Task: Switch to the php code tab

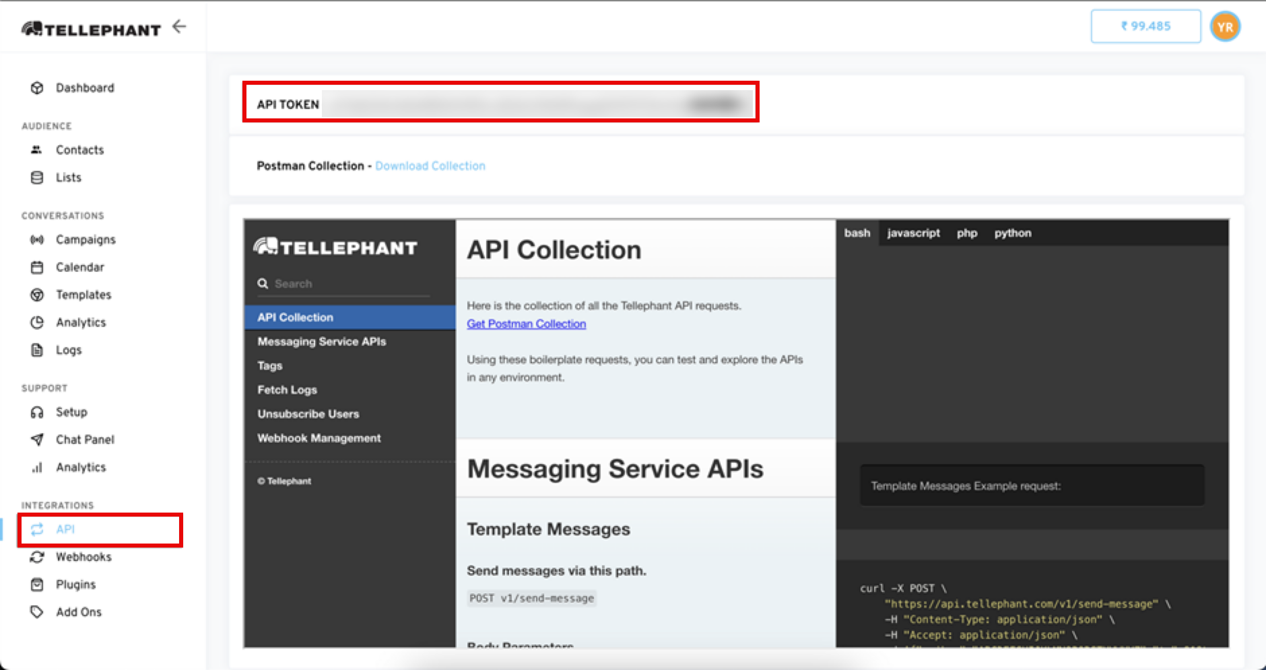Action: (967, 233)
